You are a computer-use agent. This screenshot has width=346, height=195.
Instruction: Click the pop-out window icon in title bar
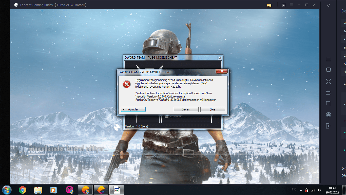(x=284, y=5)
